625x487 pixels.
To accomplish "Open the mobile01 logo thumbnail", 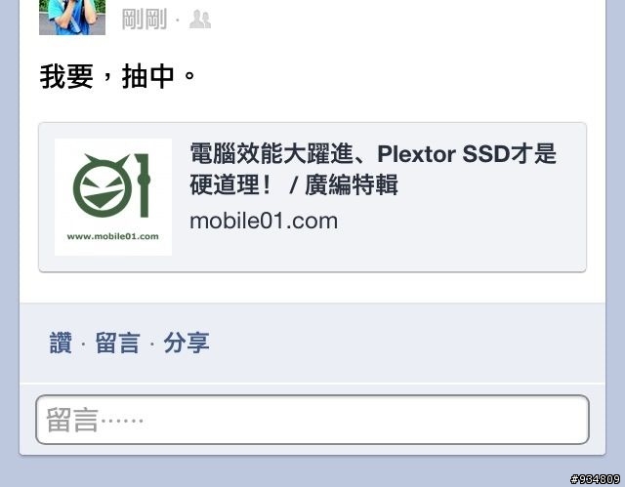I will pyautogui.click(x=113, y=197).
